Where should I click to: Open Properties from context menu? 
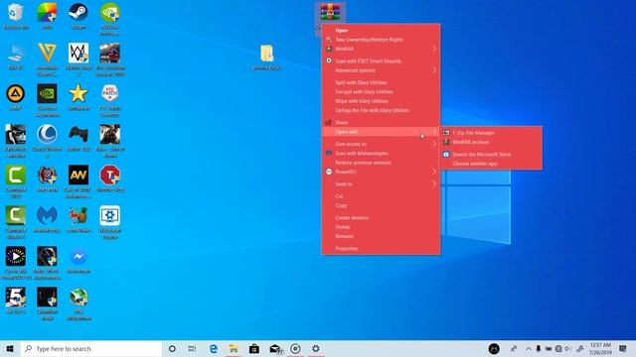381,248
